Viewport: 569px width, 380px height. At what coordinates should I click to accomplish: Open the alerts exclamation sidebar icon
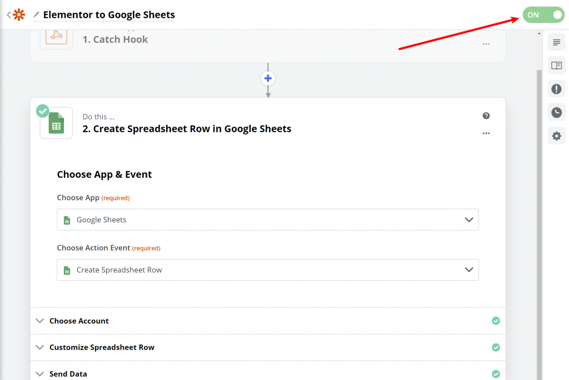[x=556, y=89]
